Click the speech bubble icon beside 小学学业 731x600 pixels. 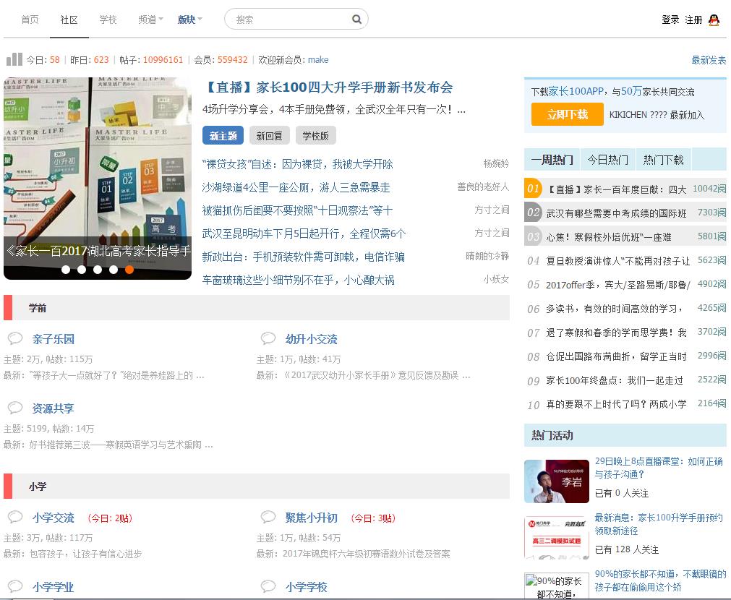click(x=15, y=586)
